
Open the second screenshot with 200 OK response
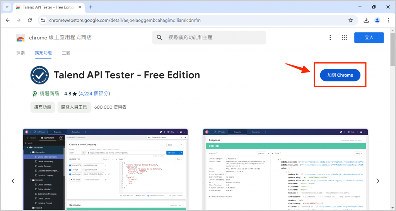point(285,169)
